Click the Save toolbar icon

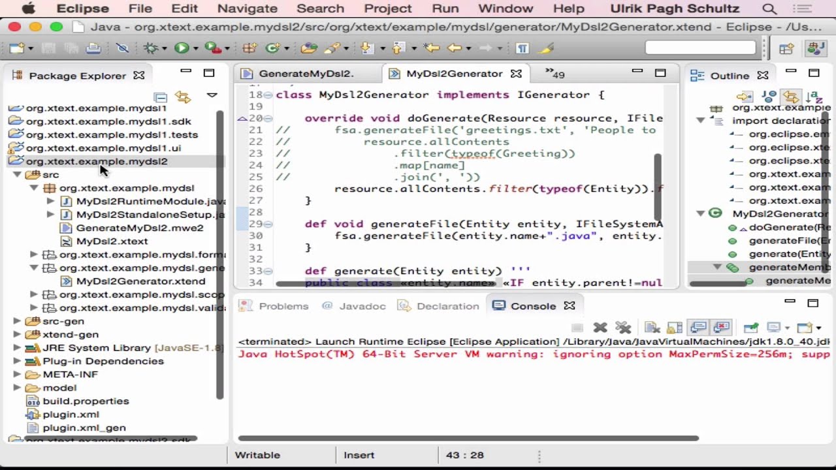(48, 48)
